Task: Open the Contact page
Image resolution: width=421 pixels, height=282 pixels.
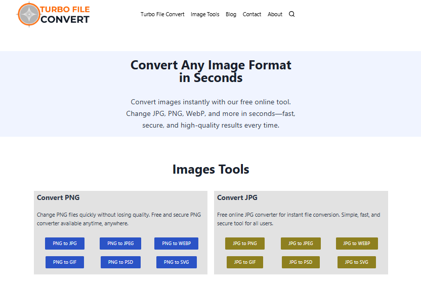Action: (x=252, y=14)
